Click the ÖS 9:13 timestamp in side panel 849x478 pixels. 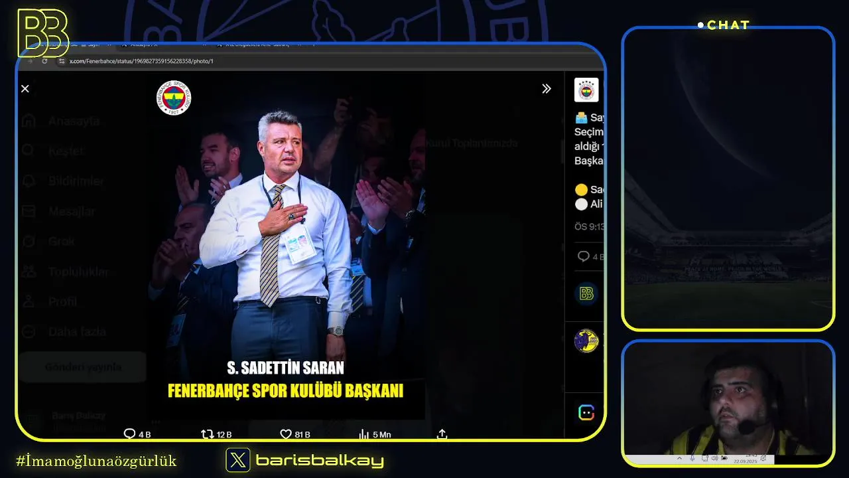[589, 226]
